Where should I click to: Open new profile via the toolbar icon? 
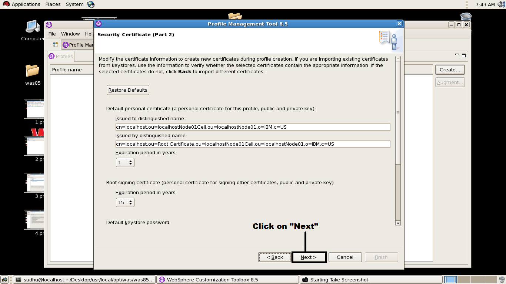coord(54,44)
